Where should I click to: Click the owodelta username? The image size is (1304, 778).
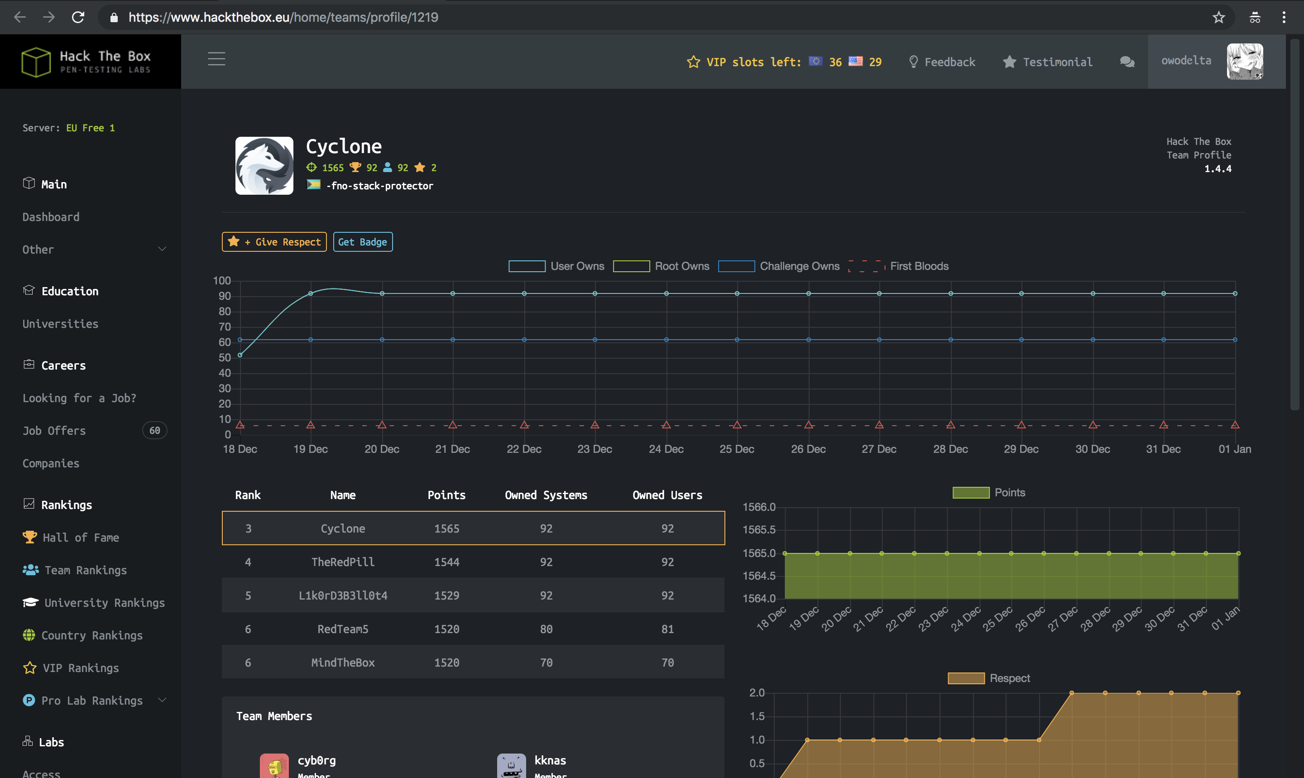tap(1186, 60)
